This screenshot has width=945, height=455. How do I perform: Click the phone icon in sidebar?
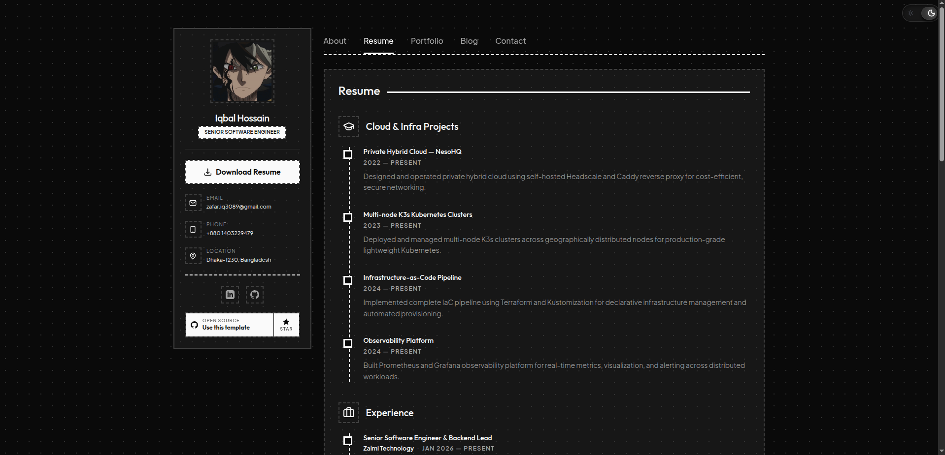pyautogui.click(x=193, y=229)
